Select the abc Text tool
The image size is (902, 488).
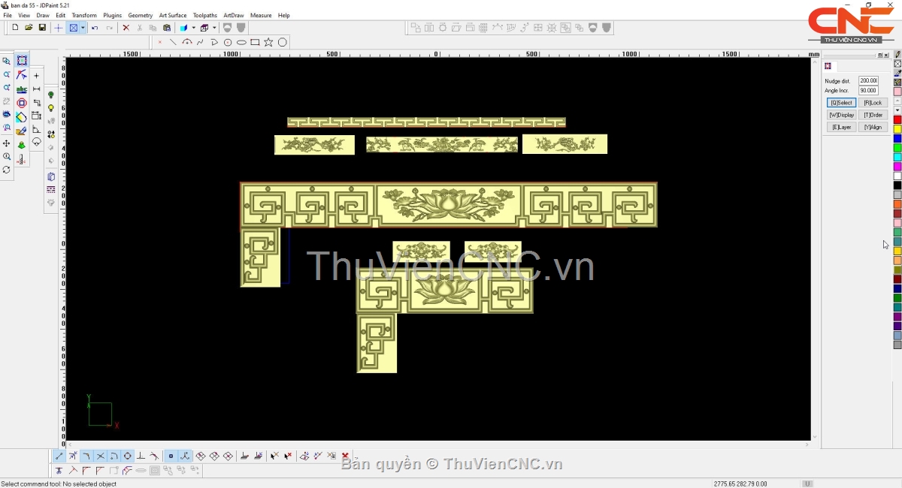(22, 89)
